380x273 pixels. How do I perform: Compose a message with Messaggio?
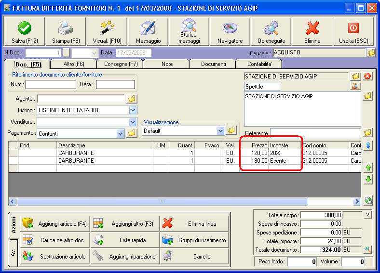(x=148, y=31)
